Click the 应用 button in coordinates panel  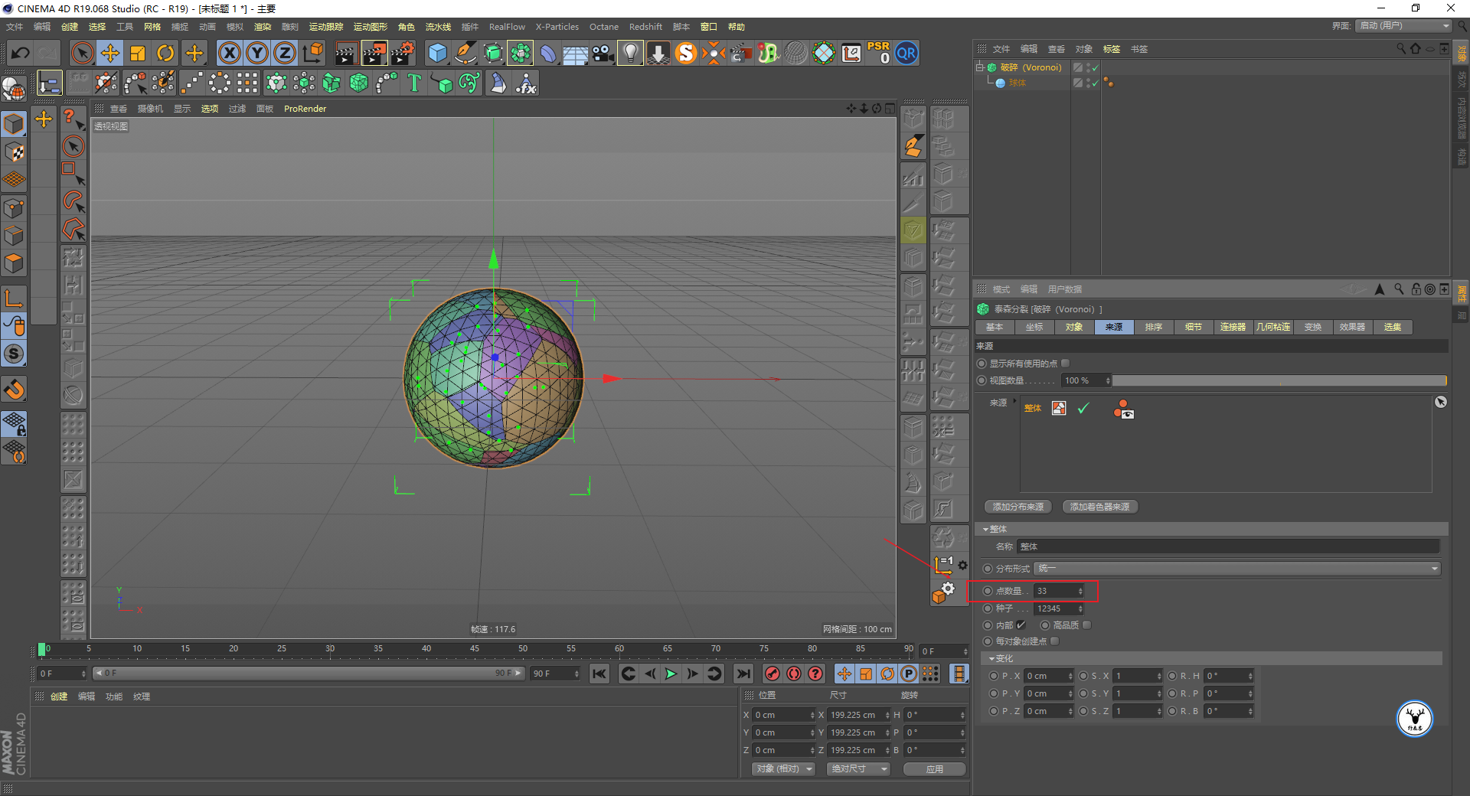click(x=935, y=769)
